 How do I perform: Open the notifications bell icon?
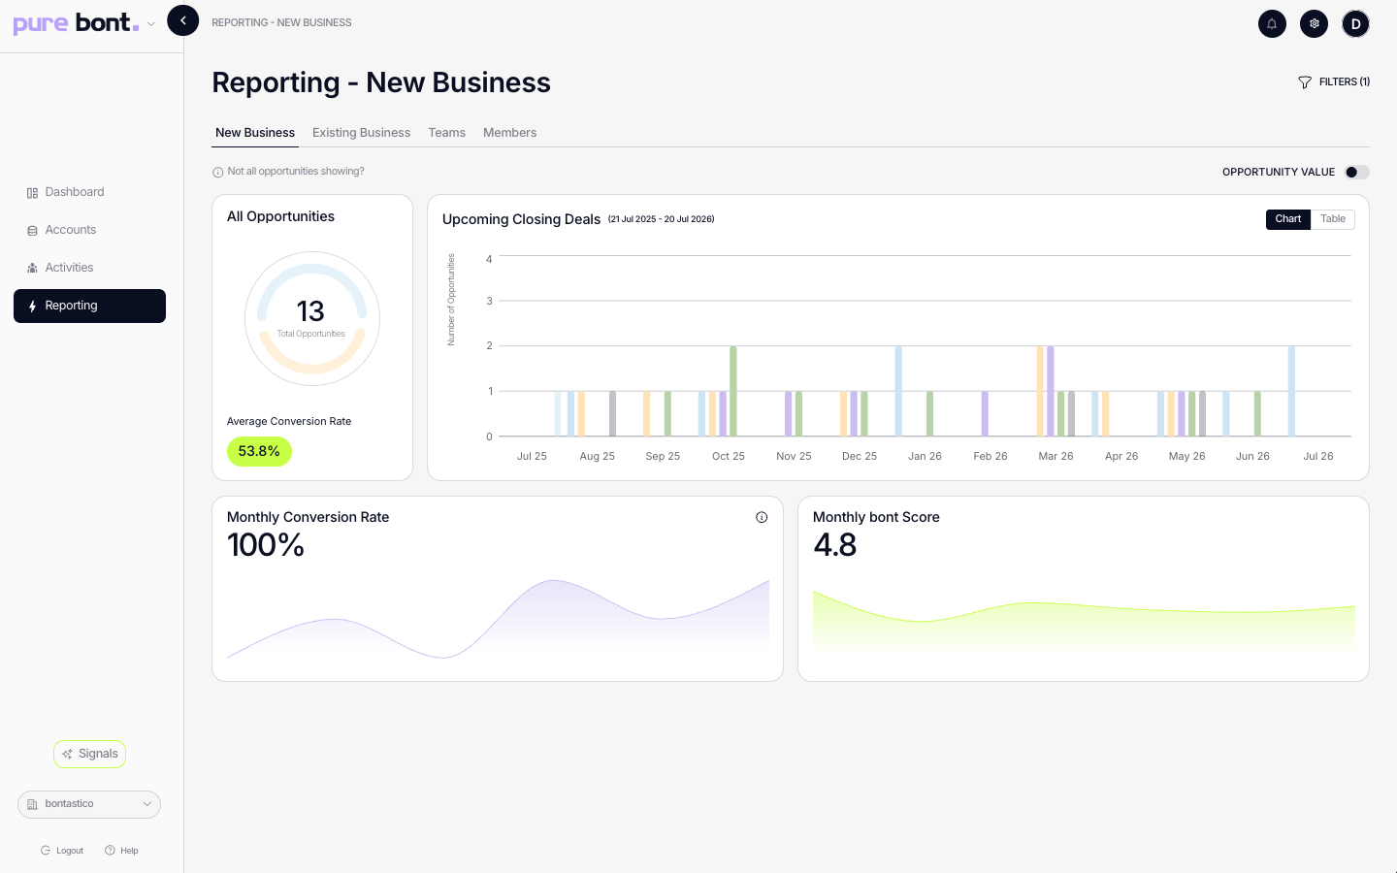pyautogui.click(x=1272, y=24)
